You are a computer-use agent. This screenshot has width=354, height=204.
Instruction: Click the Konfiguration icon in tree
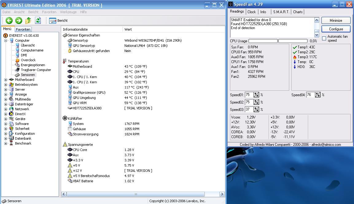click(x=11, y=134)
